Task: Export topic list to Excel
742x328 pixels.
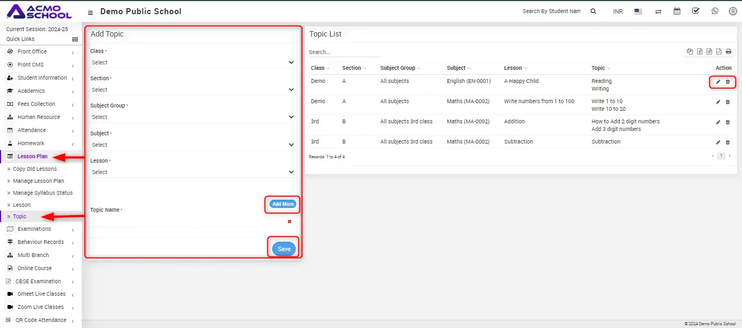Action: point(699,52)
